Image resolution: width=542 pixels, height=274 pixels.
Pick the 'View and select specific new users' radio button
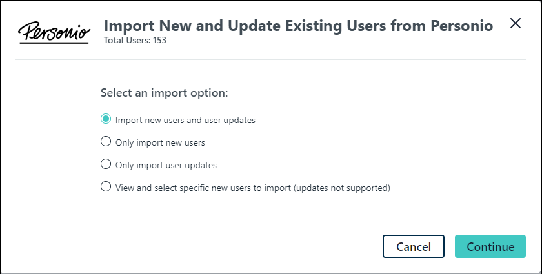106,187
